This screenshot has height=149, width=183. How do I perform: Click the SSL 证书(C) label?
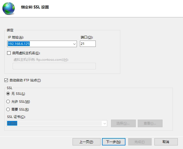(16, 117)
